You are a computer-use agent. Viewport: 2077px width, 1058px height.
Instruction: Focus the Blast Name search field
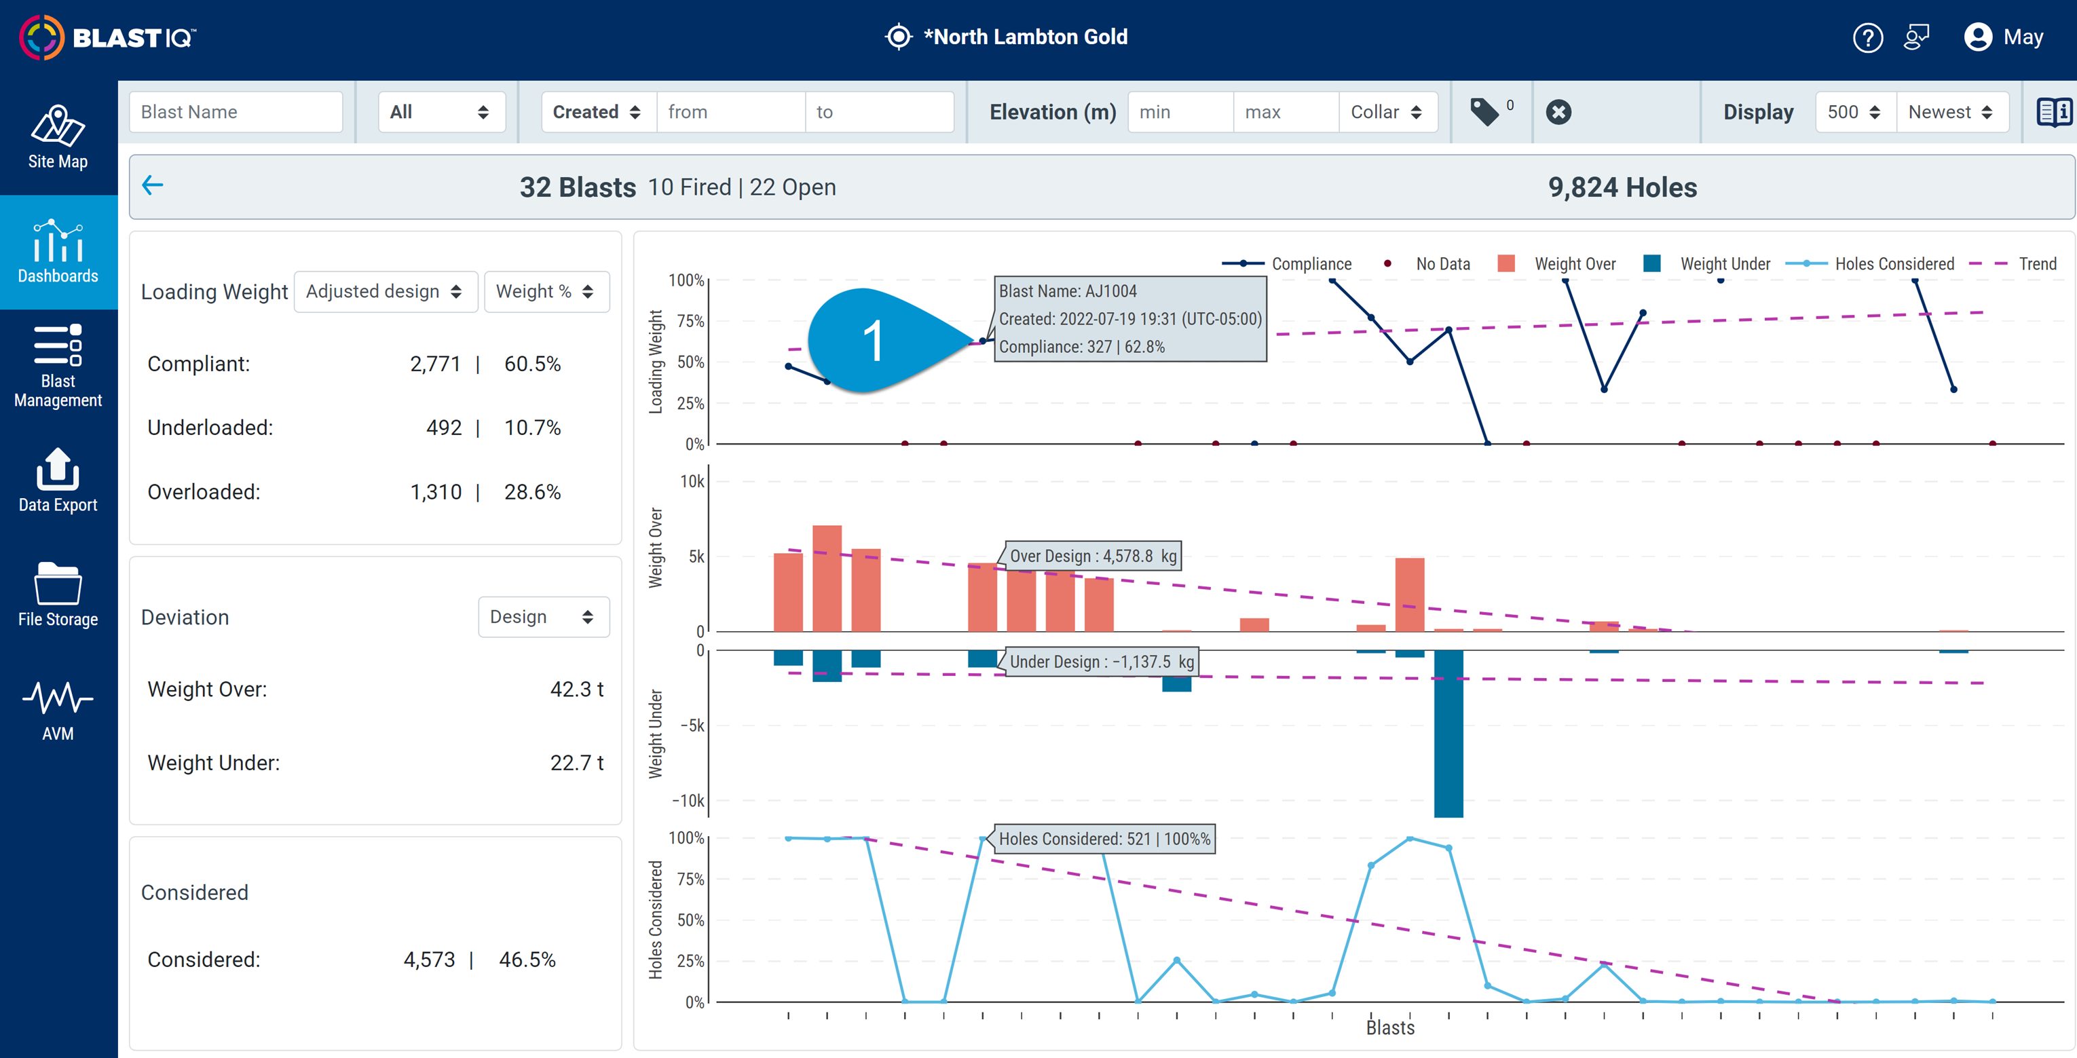[x=236, y=112]
